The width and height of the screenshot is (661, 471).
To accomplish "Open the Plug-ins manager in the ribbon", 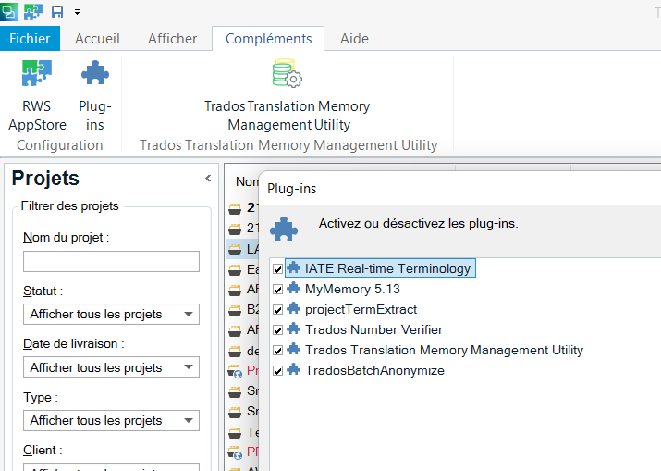I will coord(95,95).
